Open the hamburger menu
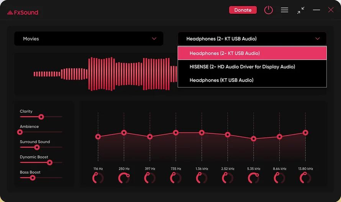 [284, 10]
